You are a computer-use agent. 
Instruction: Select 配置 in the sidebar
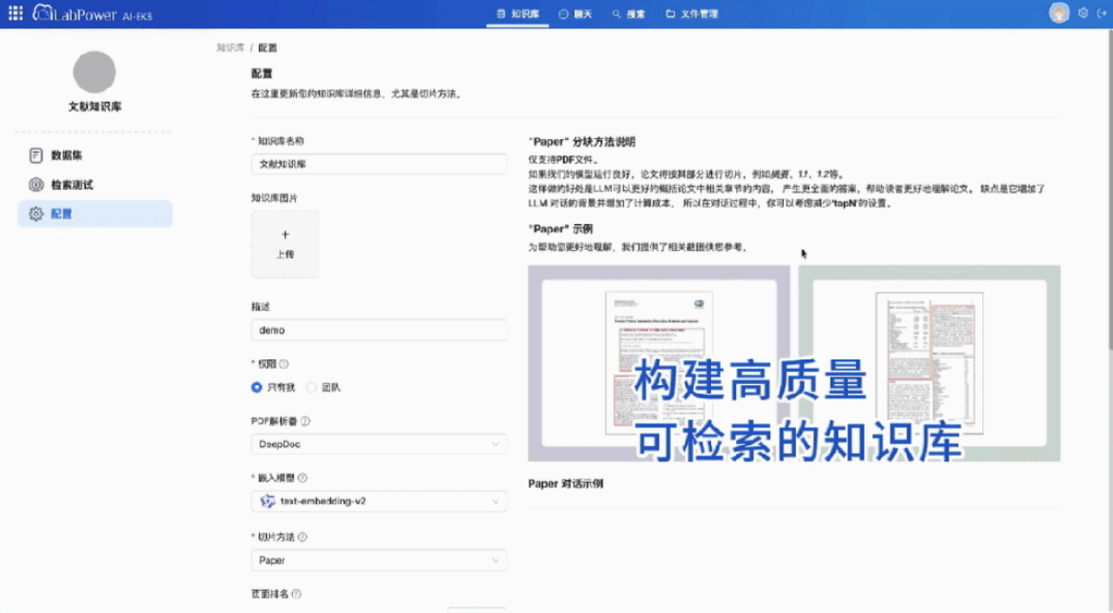[x=94, y=214]
